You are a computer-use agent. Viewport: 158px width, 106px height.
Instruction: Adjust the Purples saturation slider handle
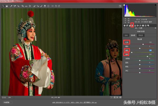[140, 69]
